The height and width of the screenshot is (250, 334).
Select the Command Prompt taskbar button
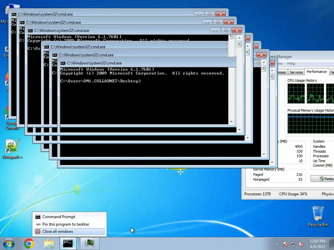click(68, 243)
